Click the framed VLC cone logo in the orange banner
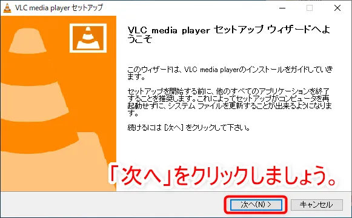Viewport: 352px width, 218px height. click(x=88, y=38)
